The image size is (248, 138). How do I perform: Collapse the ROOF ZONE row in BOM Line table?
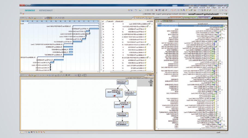tap(152, 24)
